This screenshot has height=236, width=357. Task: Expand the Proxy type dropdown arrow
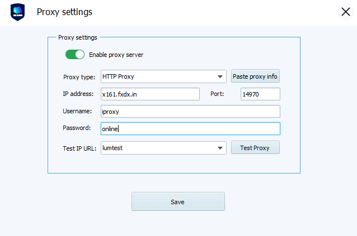[x=220, y=76]
